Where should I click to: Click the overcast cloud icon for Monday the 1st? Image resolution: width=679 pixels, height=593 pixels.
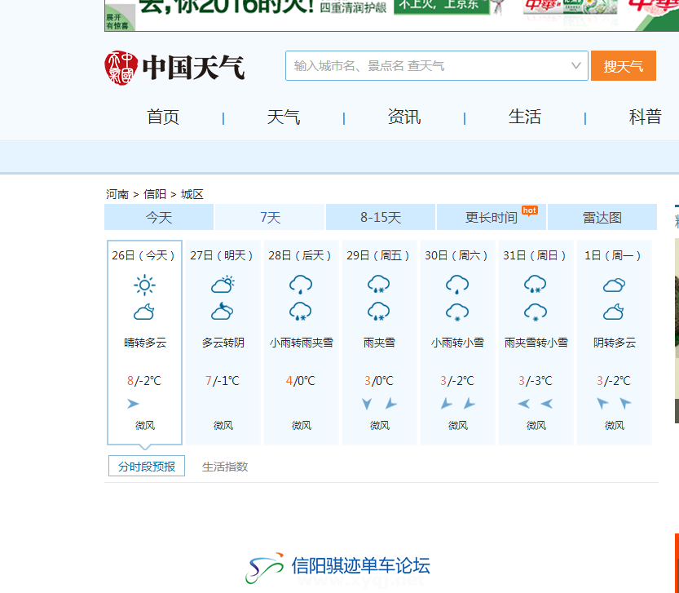[x=614, y=285]
